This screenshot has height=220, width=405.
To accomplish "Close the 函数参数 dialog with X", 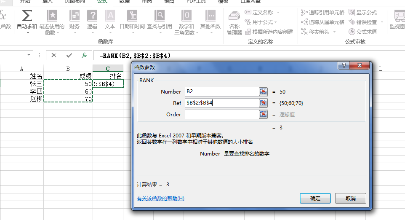I will point(360,65).
